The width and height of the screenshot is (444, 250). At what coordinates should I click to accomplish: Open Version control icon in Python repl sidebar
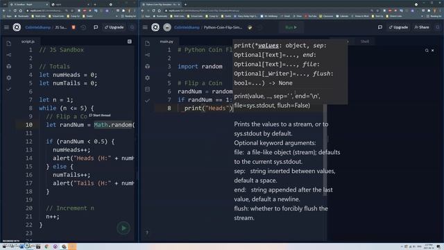click(147, 55)
